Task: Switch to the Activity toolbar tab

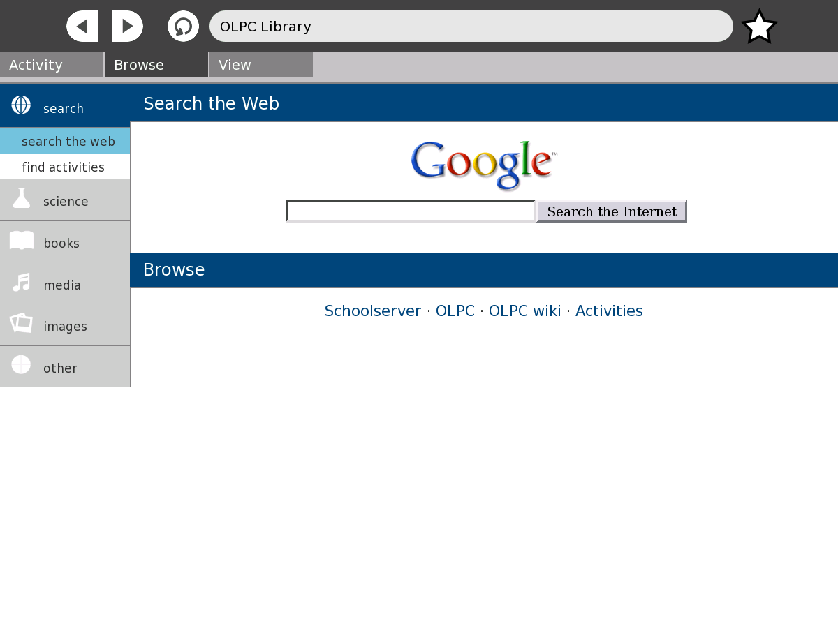Action: coord(52,65)
